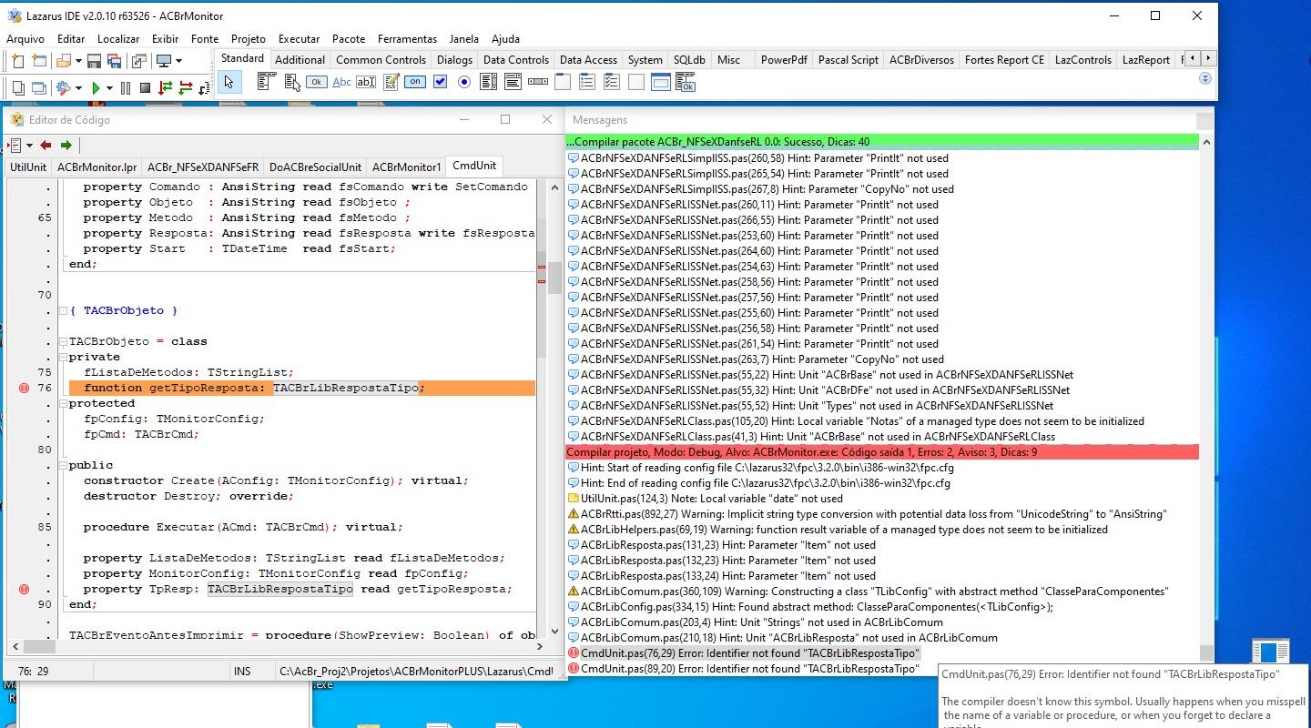This screenshot has width=1311, height=728.
Task: Pick the TCheckBox component icon
Action: (440, 82)
